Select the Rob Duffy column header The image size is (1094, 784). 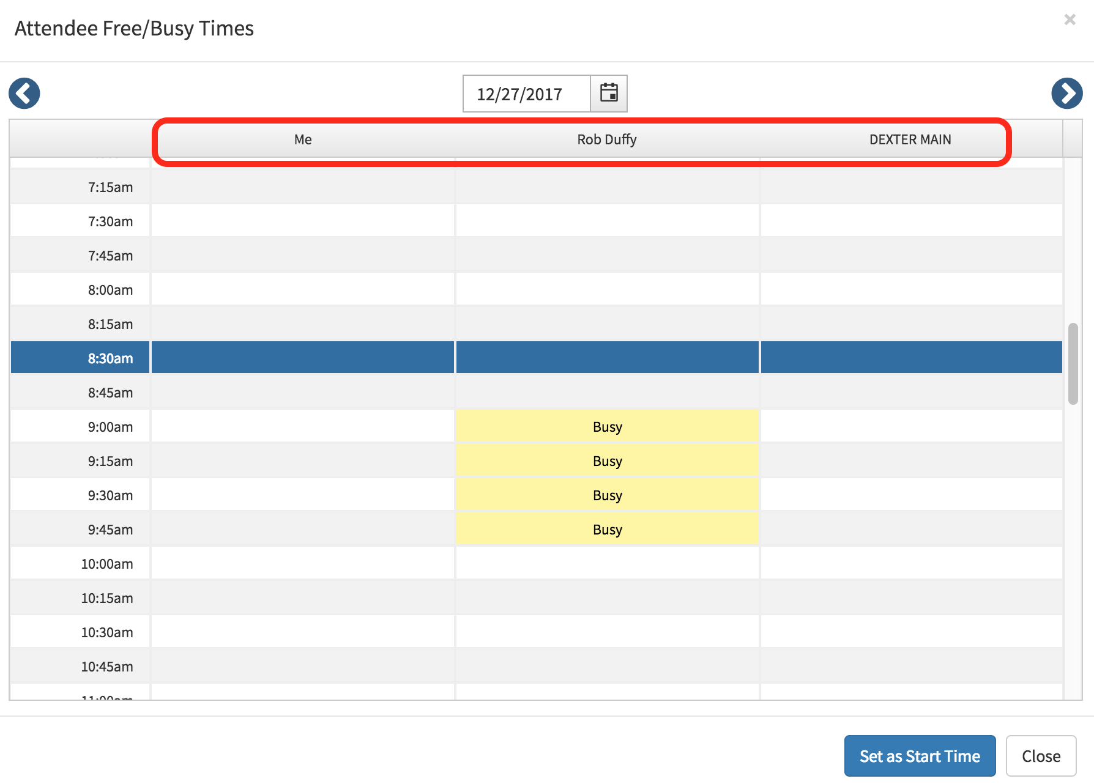pos(606,139)
